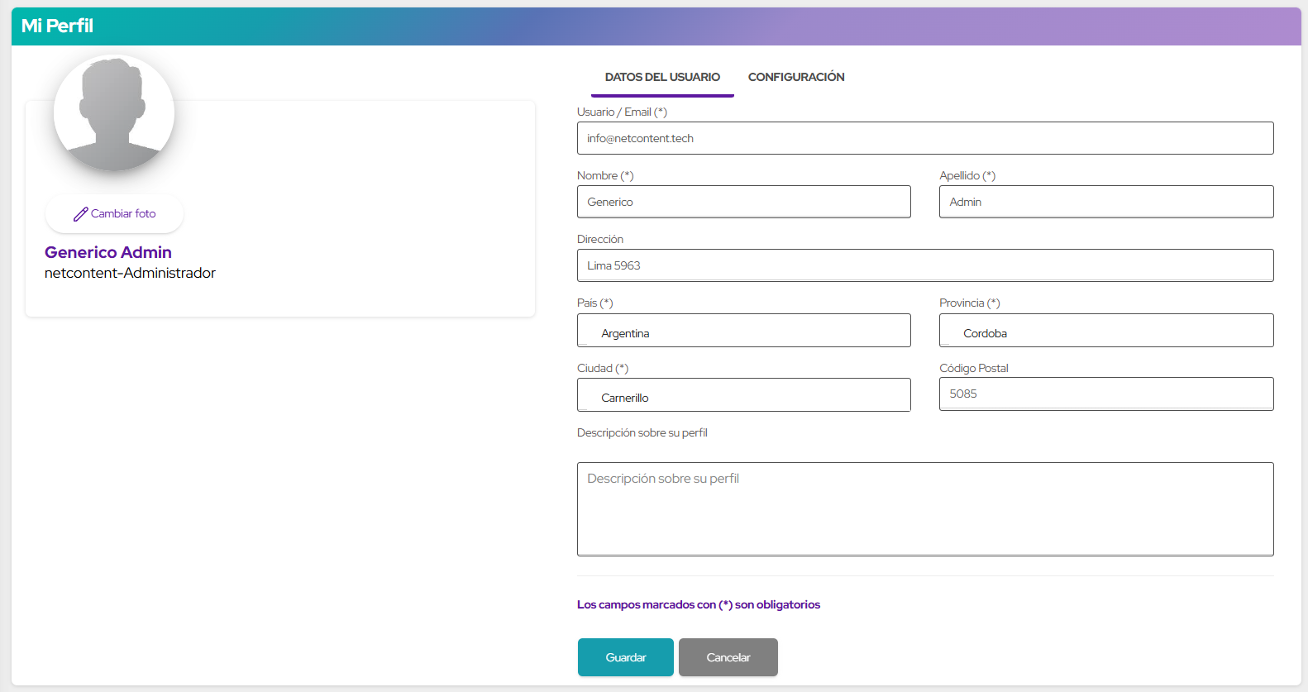The image size is (1308, 692).
Task: Switch to the CONFIGURACIÓN tab
Action: pos(795,77)
